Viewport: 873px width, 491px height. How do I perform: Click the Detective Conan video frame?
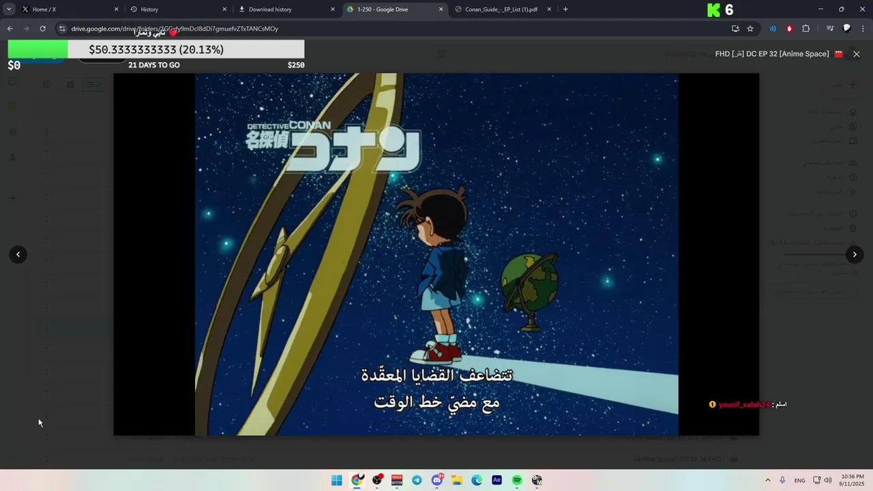point(436,254)
